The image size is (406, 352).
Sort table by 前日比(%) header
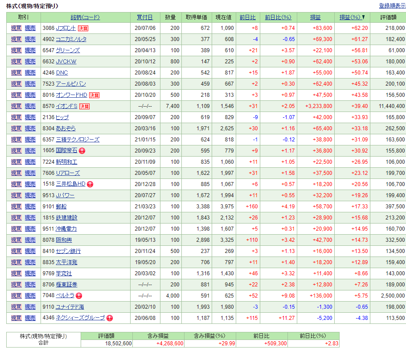(x=278, y=17)
